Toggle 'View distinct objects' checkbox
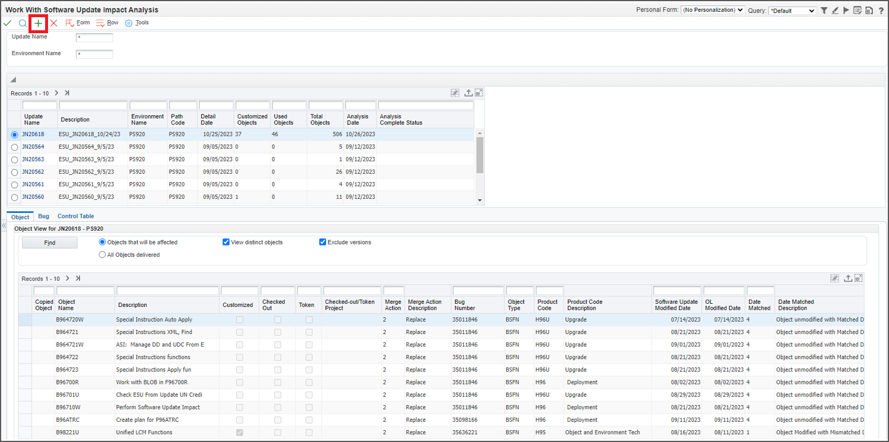The width and height of the screenshot is (889, 442). coord(226,242)
